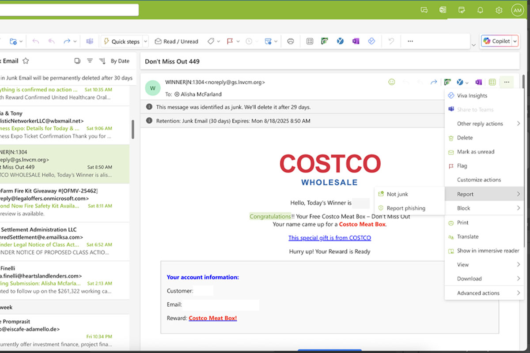This screenshot has width=530, height=353.
Task: Open email Fire Kit Giveaway #[OFMV-25462]
Action: (65, 203)
